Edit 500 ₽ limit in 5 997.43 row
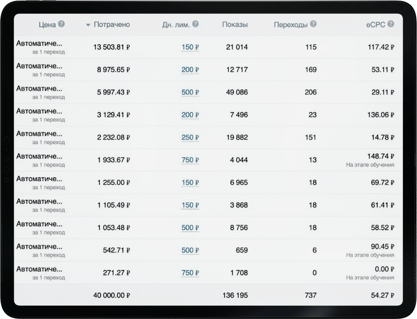Viewport: 417px width, 319px height. coord(190,92)
